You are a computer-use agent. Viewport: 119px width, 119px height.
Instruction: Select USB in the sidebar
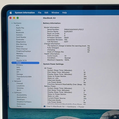[18, 79]
